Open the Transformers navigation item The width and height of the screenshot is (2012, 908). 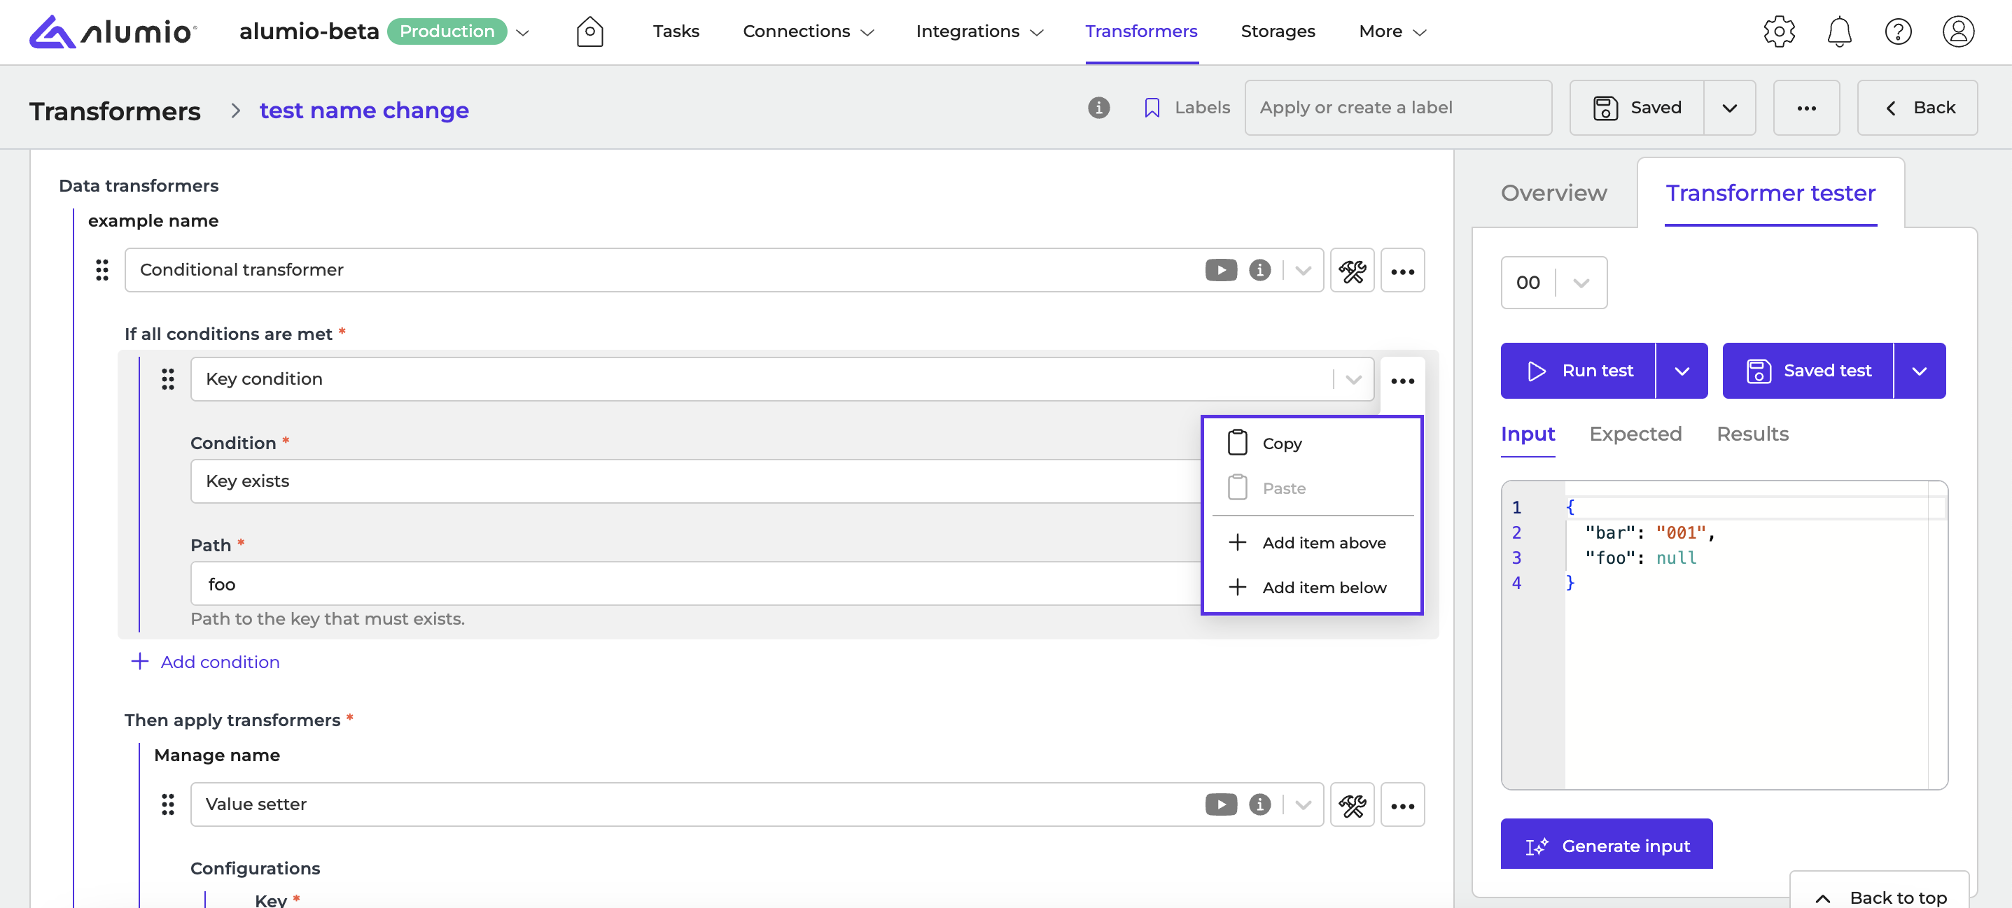coord(1141,32)
